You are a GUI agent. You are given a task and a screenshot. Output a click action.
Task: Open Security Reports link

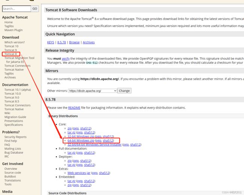coord(15,137)
